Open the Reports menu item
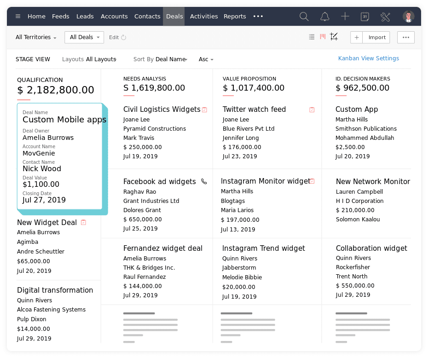This screenshot has height=358, width=428. coord(235,16)
